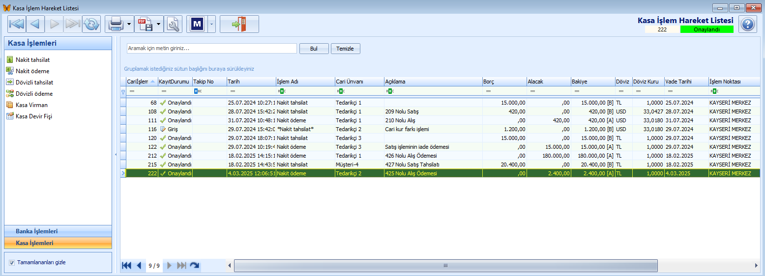
Task: Select row 'Satış işleminin iade ödemesi'
Action: tap(440, 147)
